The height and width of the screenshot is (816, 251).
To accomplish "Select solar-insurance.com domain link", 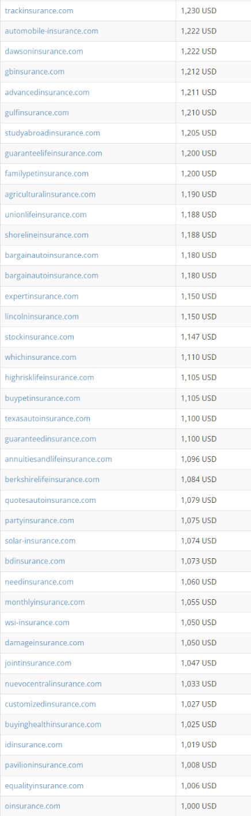I will pos(40,540).
